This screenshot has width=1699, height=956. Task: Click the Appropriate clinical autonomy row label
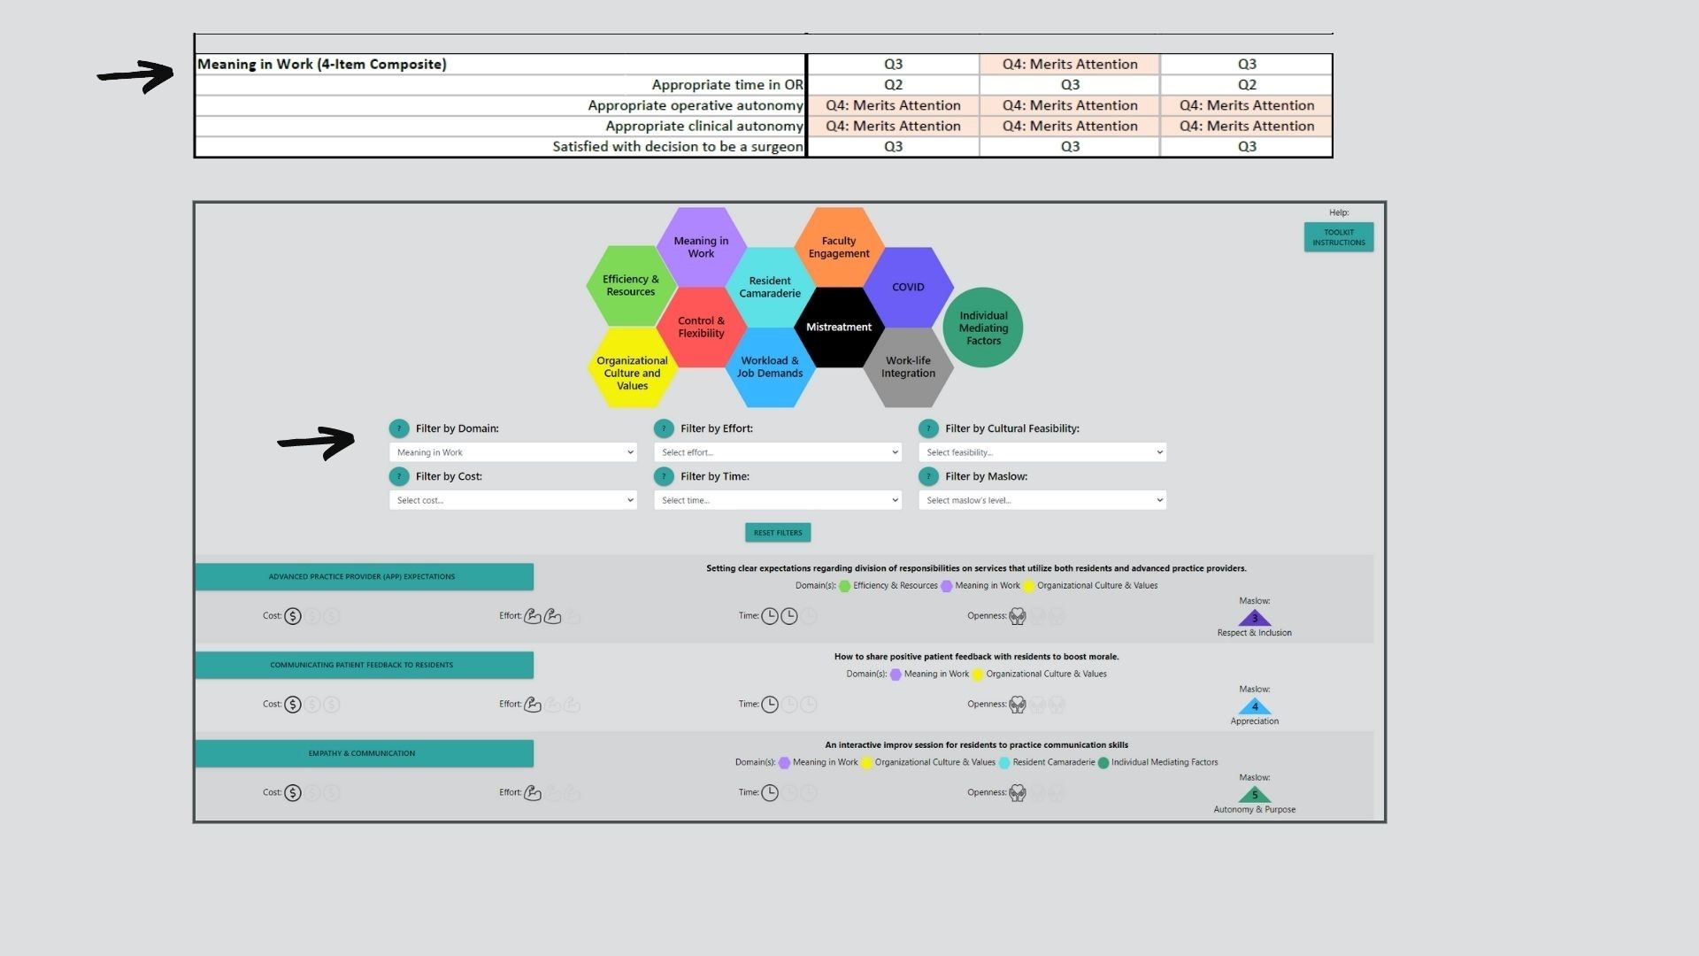click(x=704, y=126)
